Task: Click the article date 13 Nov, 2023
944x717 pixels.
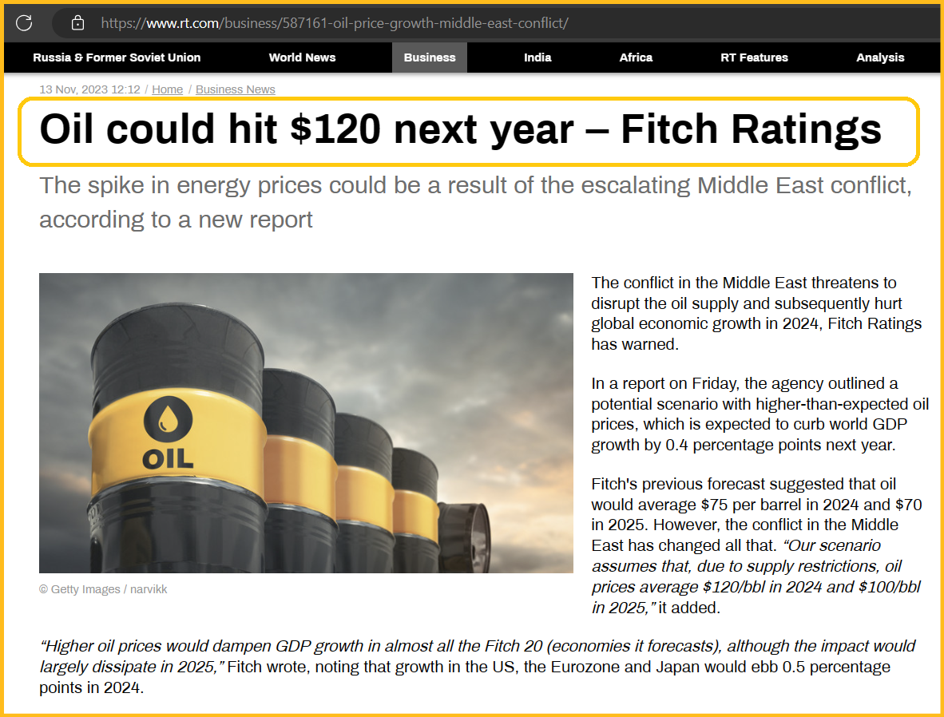Action: click(x=89, y=89)
